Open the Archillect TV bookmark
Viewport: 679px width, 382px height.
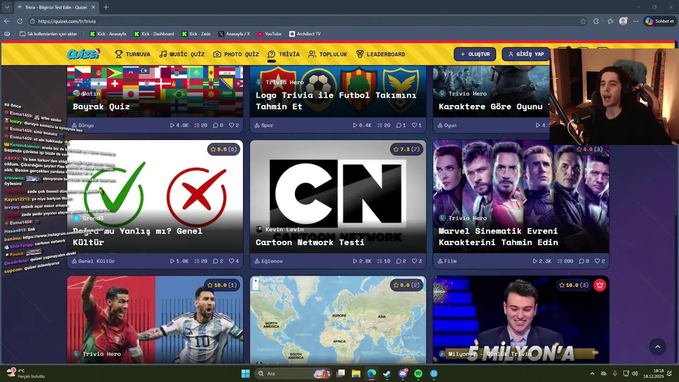pyautogui.click(x=304, y=34)
